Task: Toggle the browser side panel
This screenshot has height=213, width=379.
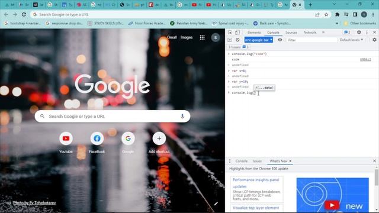Action: coord(355,14)
